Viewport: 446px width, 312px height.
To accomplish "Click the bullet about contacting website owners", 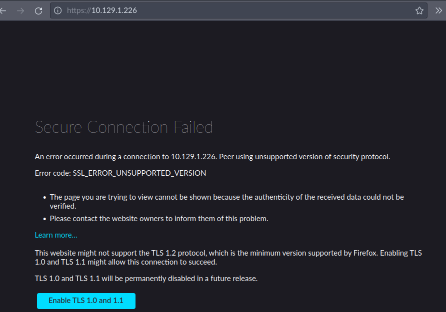I will point(159,219).
